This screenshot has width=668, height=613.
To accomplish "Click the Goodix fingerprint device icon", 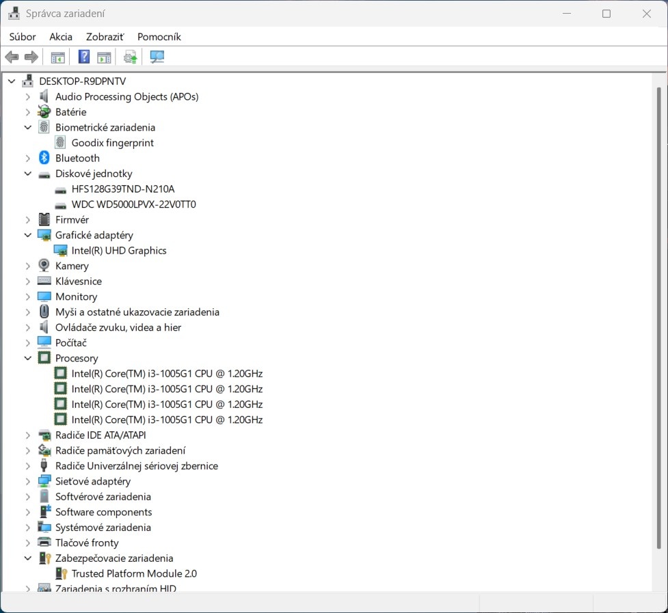I will [x=61, y=143].
